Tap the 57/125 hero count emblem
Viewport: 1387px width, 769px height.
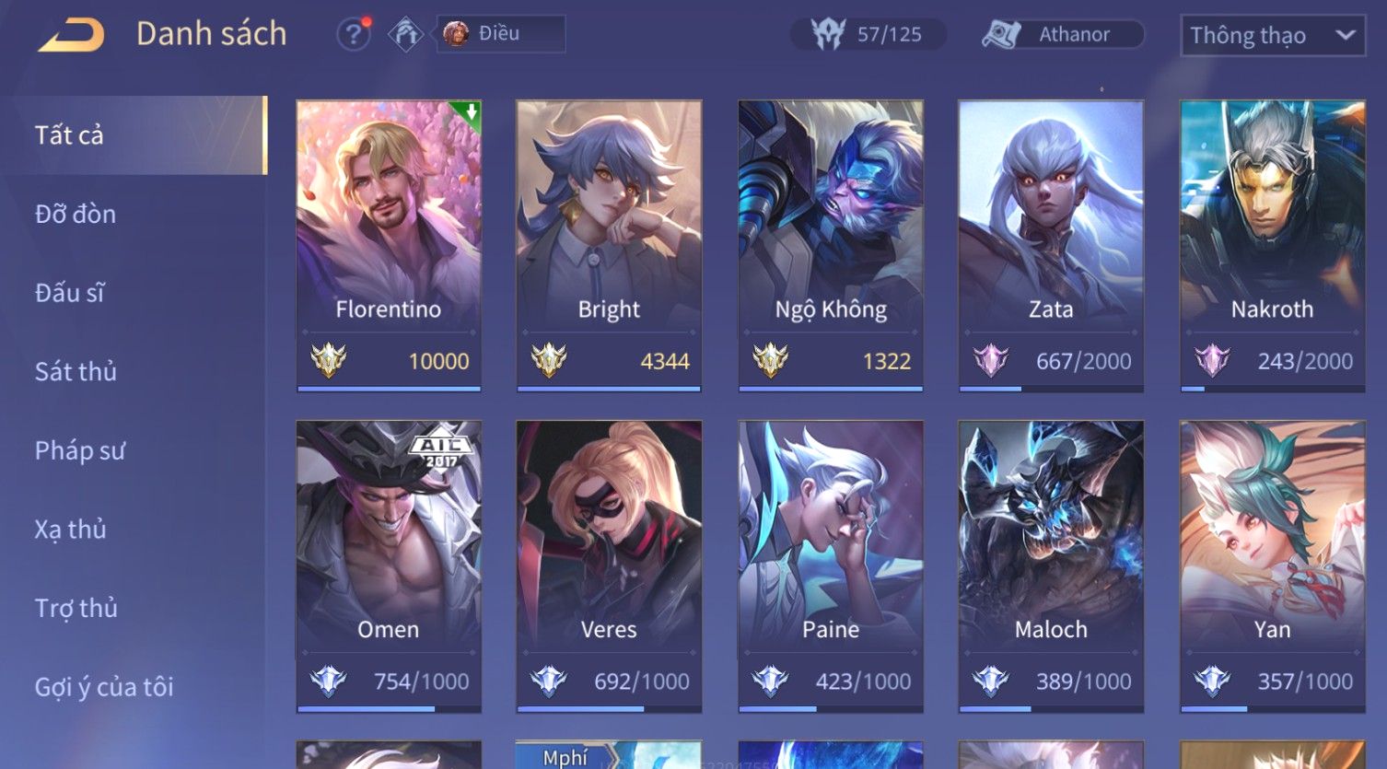[x=828, y=35]
